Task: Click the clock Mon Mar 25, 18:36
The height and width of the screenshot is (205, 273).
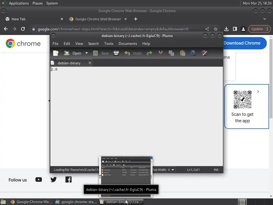Action: pyautogui.click(x=257, y=3)
